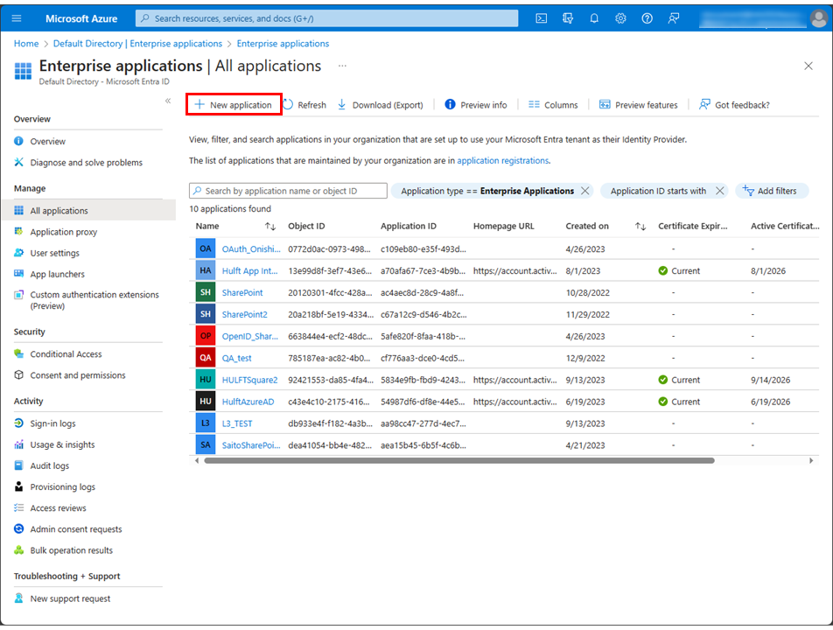Open the QA_test application

coord(236,358)
